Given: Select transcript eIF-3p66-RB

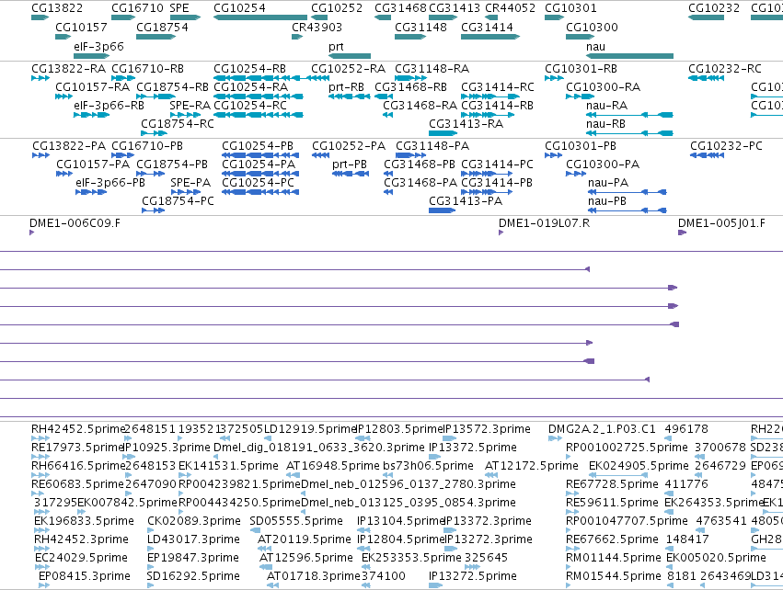Looking at the screenshot, I should coord(109,106).
